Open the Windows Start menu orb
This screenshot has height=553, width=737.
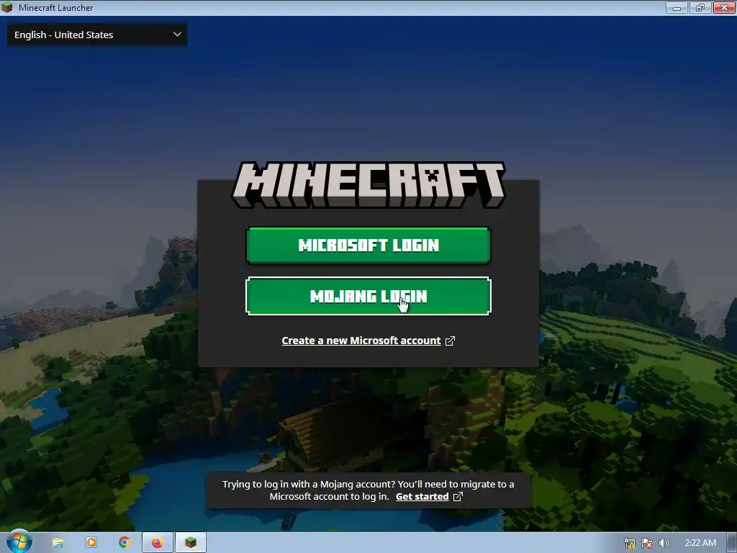[18, 541]
